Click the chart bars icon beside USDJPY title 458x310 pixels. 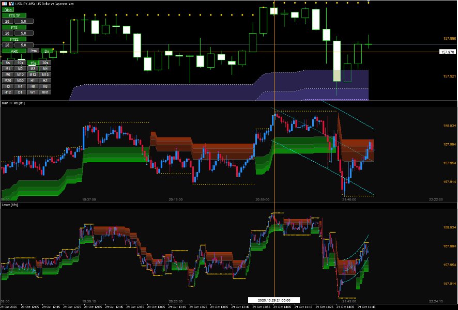pos(11,4)
